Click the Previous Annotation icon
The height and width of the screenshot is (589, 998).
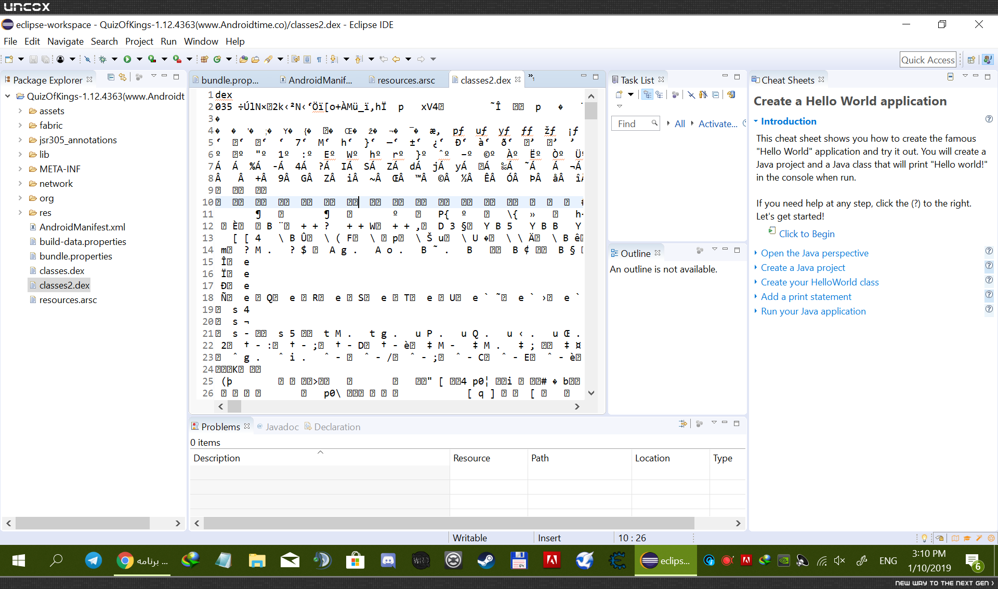pos(359,59)
